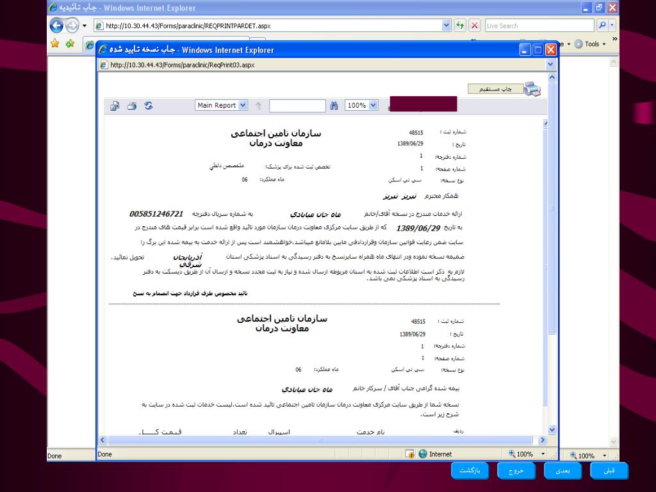Image resolution: width=656 pixels, height=492 pixels.
Task: Maximize the popup چاپ نسخه تایید شده window
Action: [x=538, y=50]
